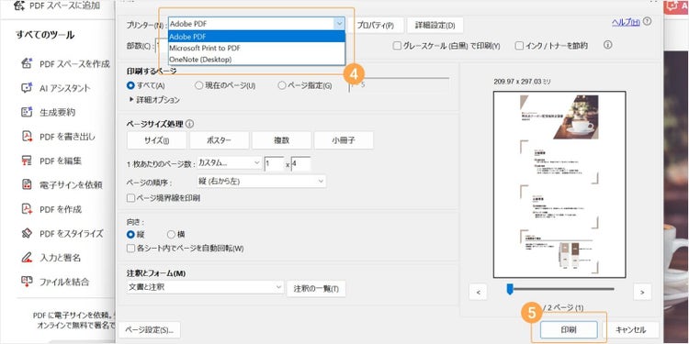Click PDF スペースに追加 icon in top bar
Screen dimensions: 689x344
(19, 6)
